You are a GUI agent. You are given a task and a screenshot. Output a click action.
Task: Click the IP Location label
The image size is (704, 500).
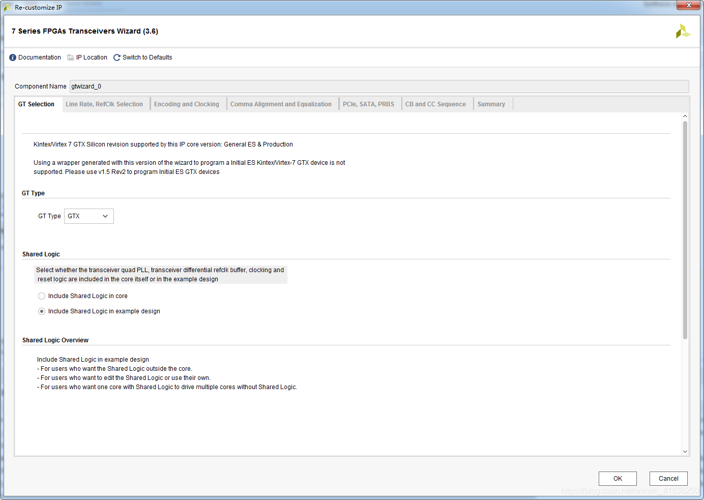click(x=92, y=57)
